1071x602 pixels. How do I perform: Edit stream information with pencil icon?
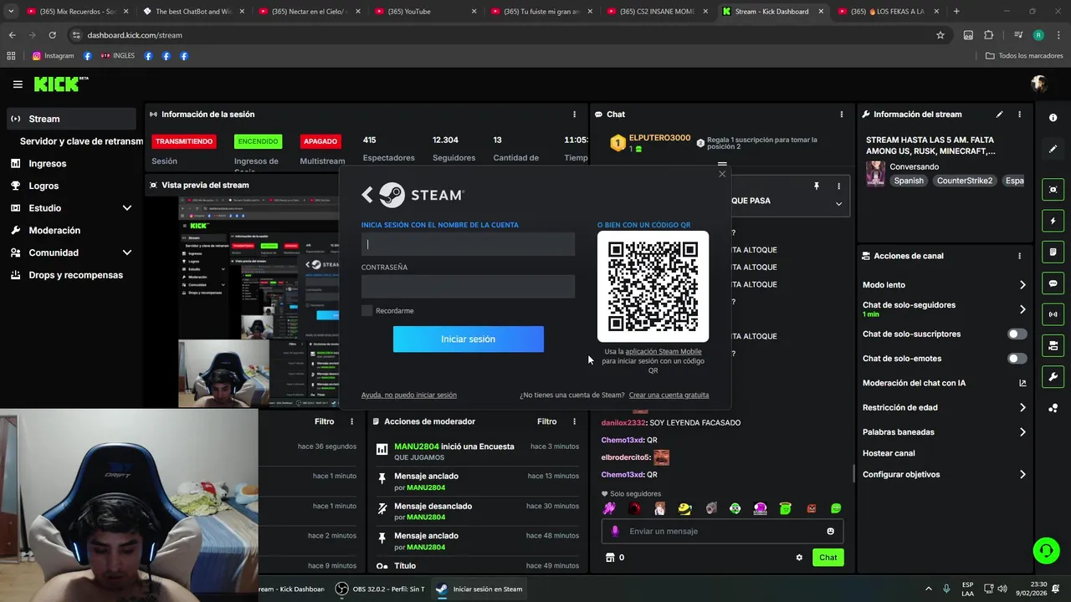click(x=999, y=115)
